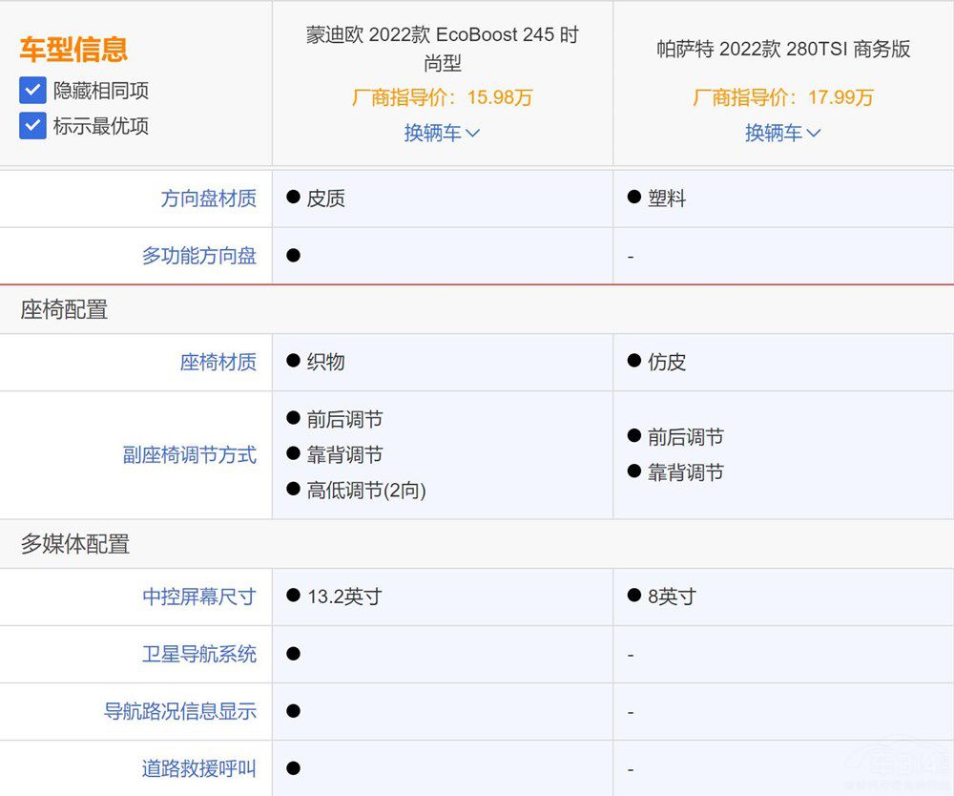
Task: Click the 多媒体配置 section header
Action: 74,545
